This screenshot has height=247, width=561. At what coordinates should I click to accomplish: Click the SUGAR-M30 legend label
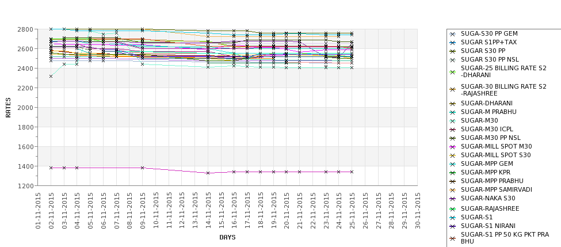click(x=479, y=120)
